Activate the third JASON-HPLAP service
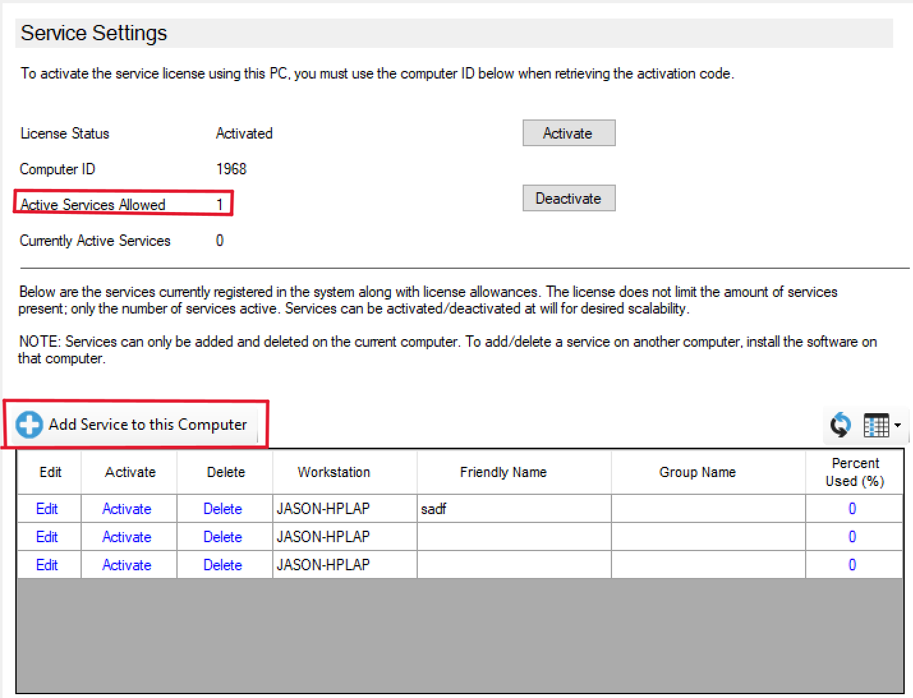 pos(127,565)
